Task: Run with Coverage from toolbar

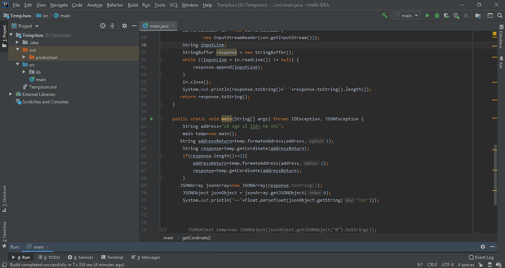Action: click(446, 16)
